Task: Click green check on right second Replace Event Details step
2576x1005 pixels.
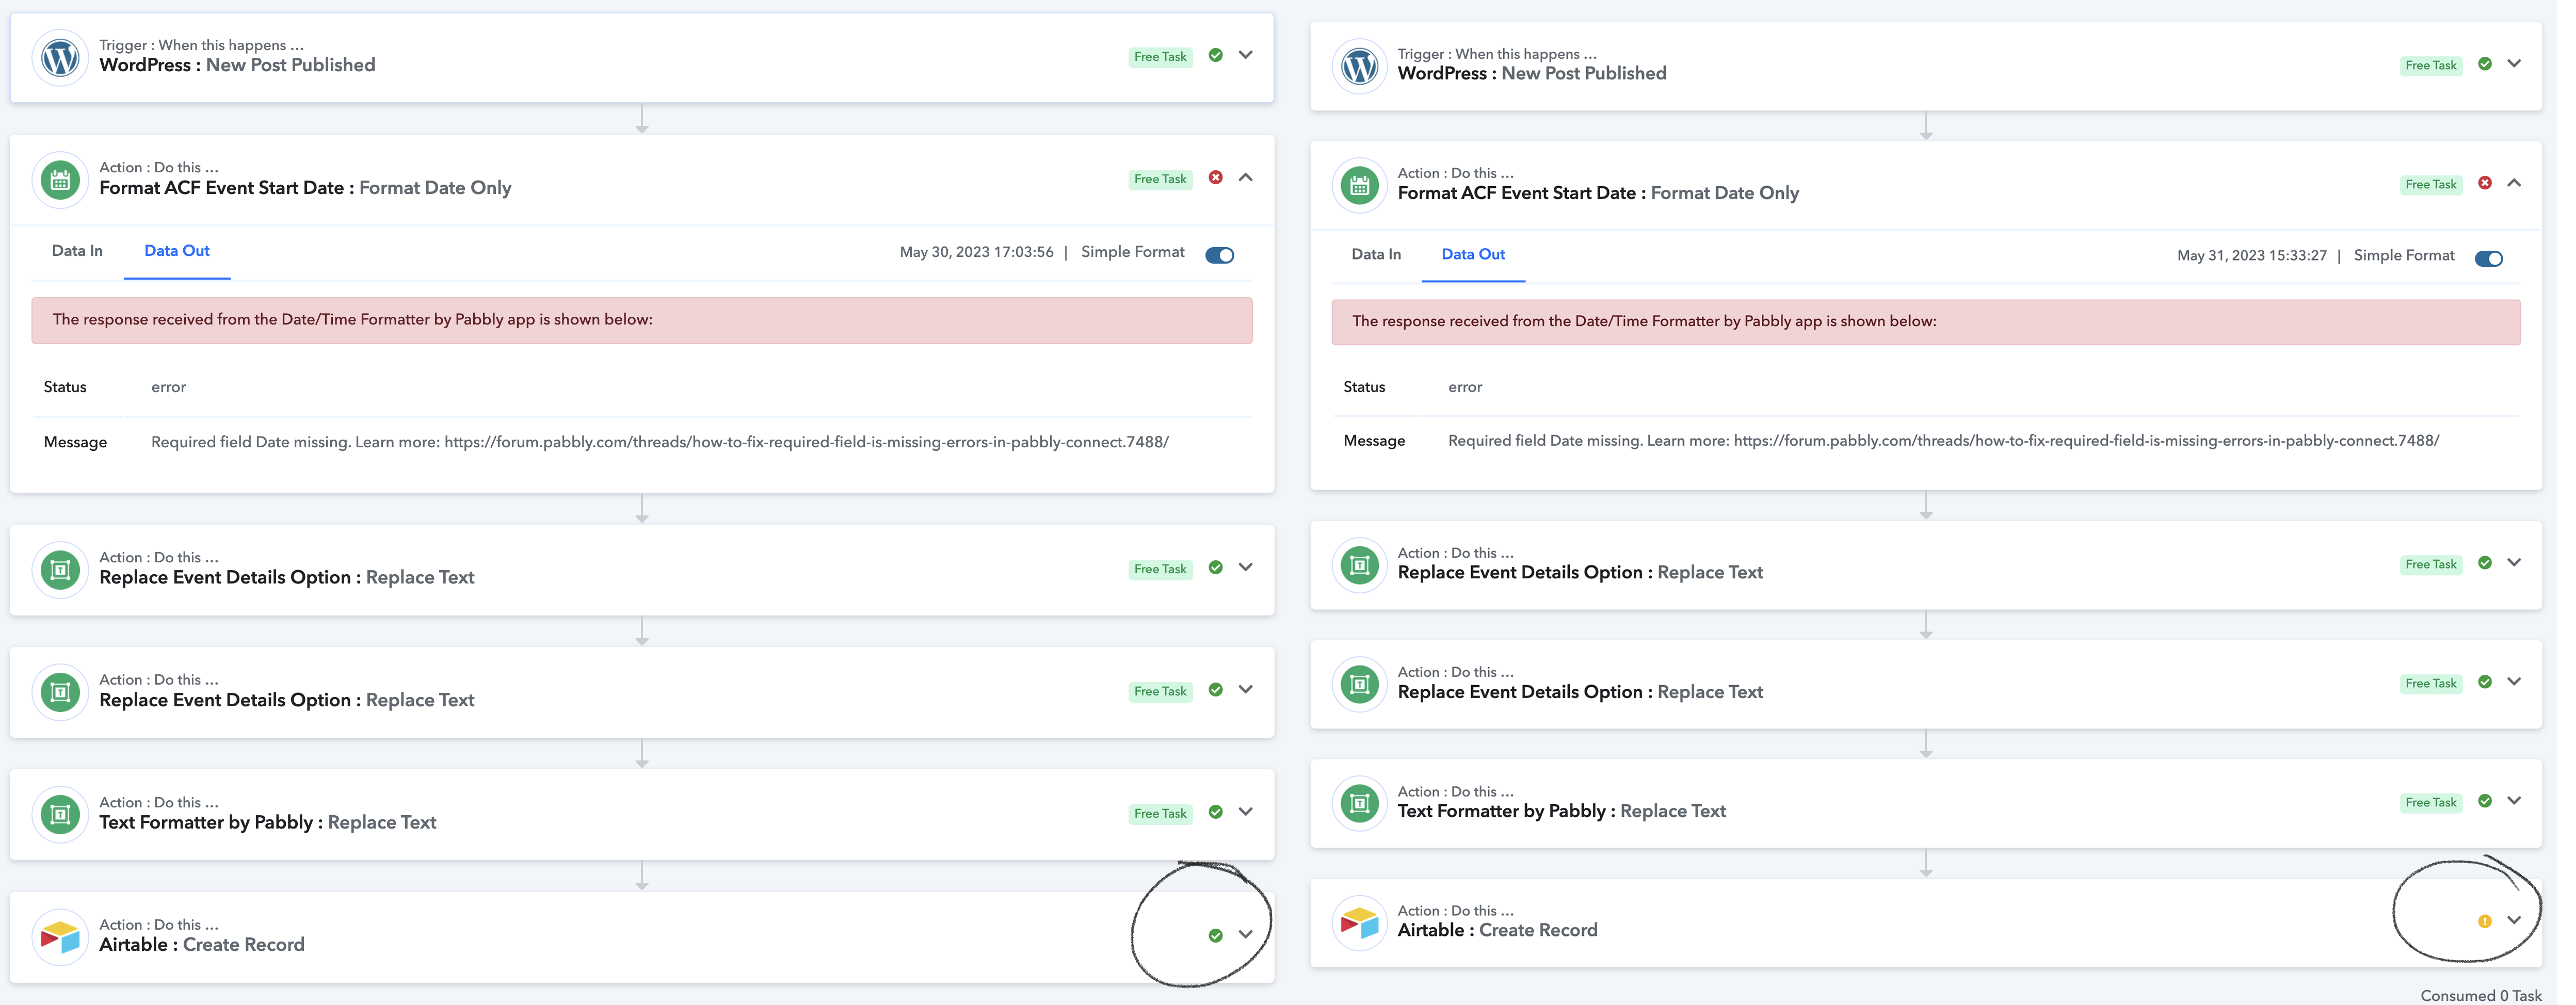Action: pos(2484,682)
